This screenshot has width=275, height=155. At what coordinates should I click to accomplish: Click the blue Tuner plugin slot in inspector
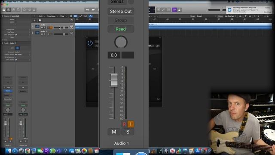click(x=8, y=91)
